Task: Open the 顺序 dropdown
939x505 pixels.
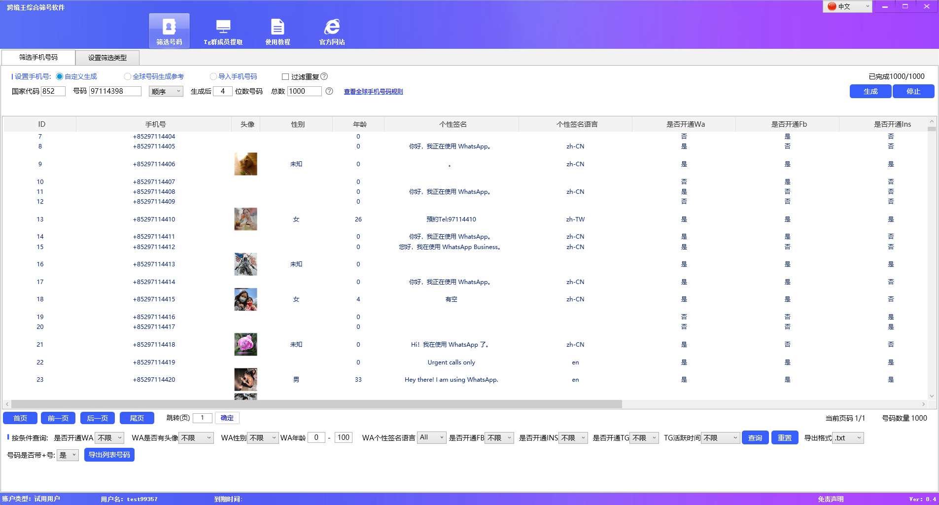Action: (166, 91)
